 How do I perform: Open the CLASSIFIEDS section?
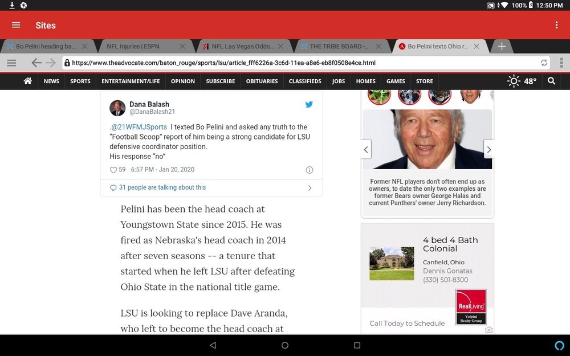305,81
